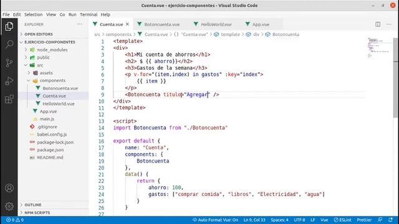
Task: Click the errors and warnings status indicator
Action: [15, 220]
